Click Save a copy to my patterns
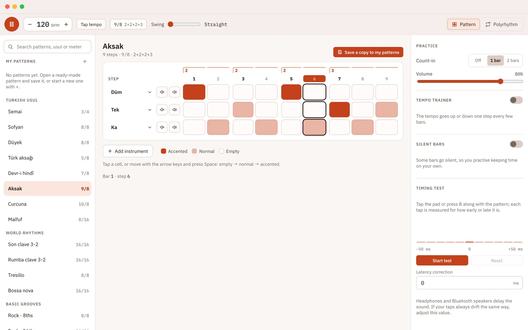This screenshot has width=528, height=330. tap(368, 52)
